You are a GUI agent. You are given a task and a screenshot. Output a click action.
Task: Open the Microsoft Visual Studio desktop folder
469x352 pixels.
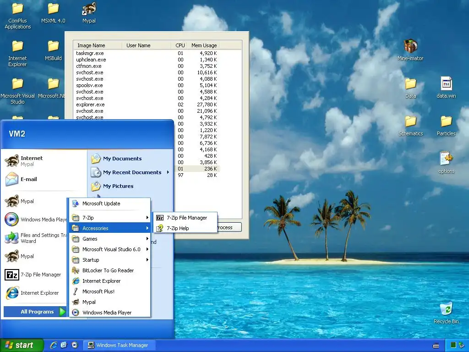17,91
